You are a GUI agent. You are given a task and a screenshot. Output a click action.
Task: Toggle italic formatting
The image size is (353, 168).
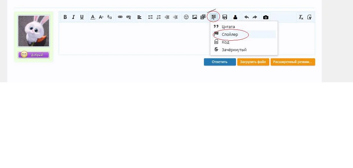tap(73, 17)
